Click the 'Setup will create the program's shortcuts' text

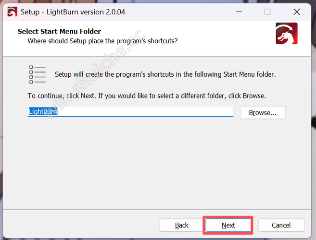[x=165, y=74]
